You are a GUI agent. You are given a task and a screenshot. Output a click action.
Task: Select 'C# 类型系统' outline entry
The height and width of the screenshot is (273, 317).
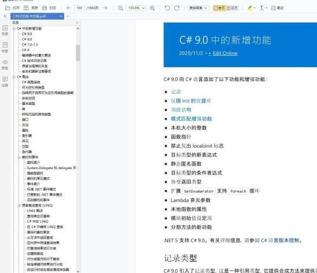pyautogui.click(x=31, y=82)
